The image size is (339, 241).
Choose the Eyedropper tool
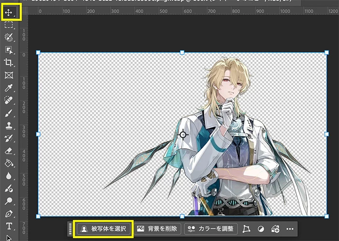coord(9,88)
